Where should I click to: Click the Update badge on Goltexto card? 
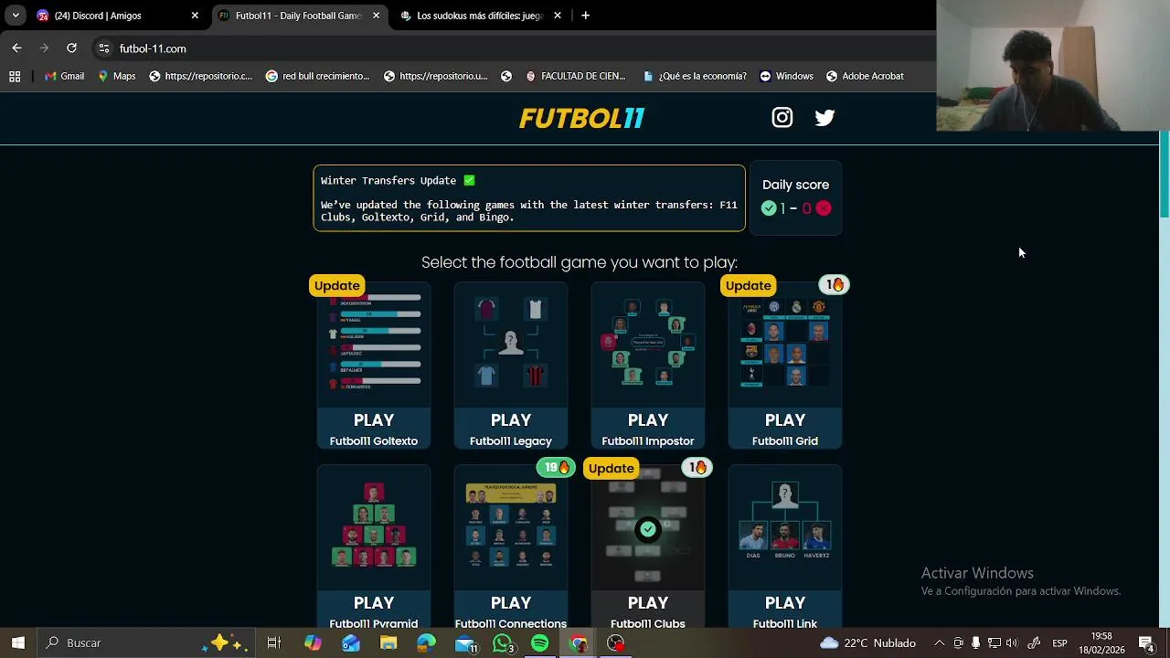pos(337,285)
